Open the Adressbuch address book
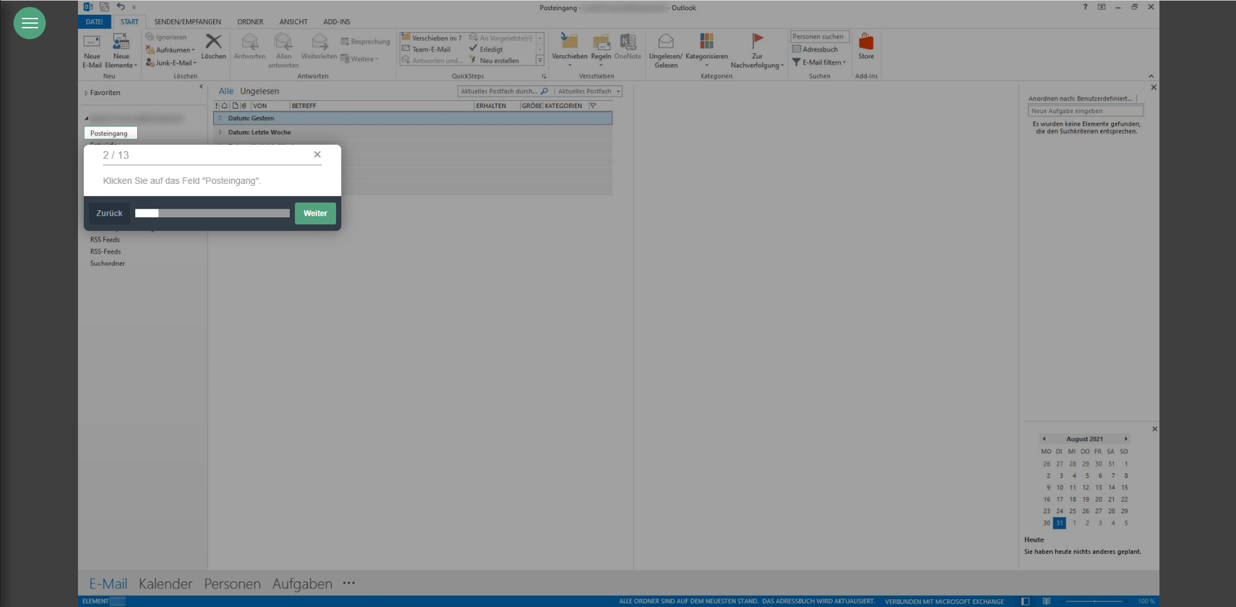The height and width of the screenshot is (607, 1236). [x=815, y=50]
